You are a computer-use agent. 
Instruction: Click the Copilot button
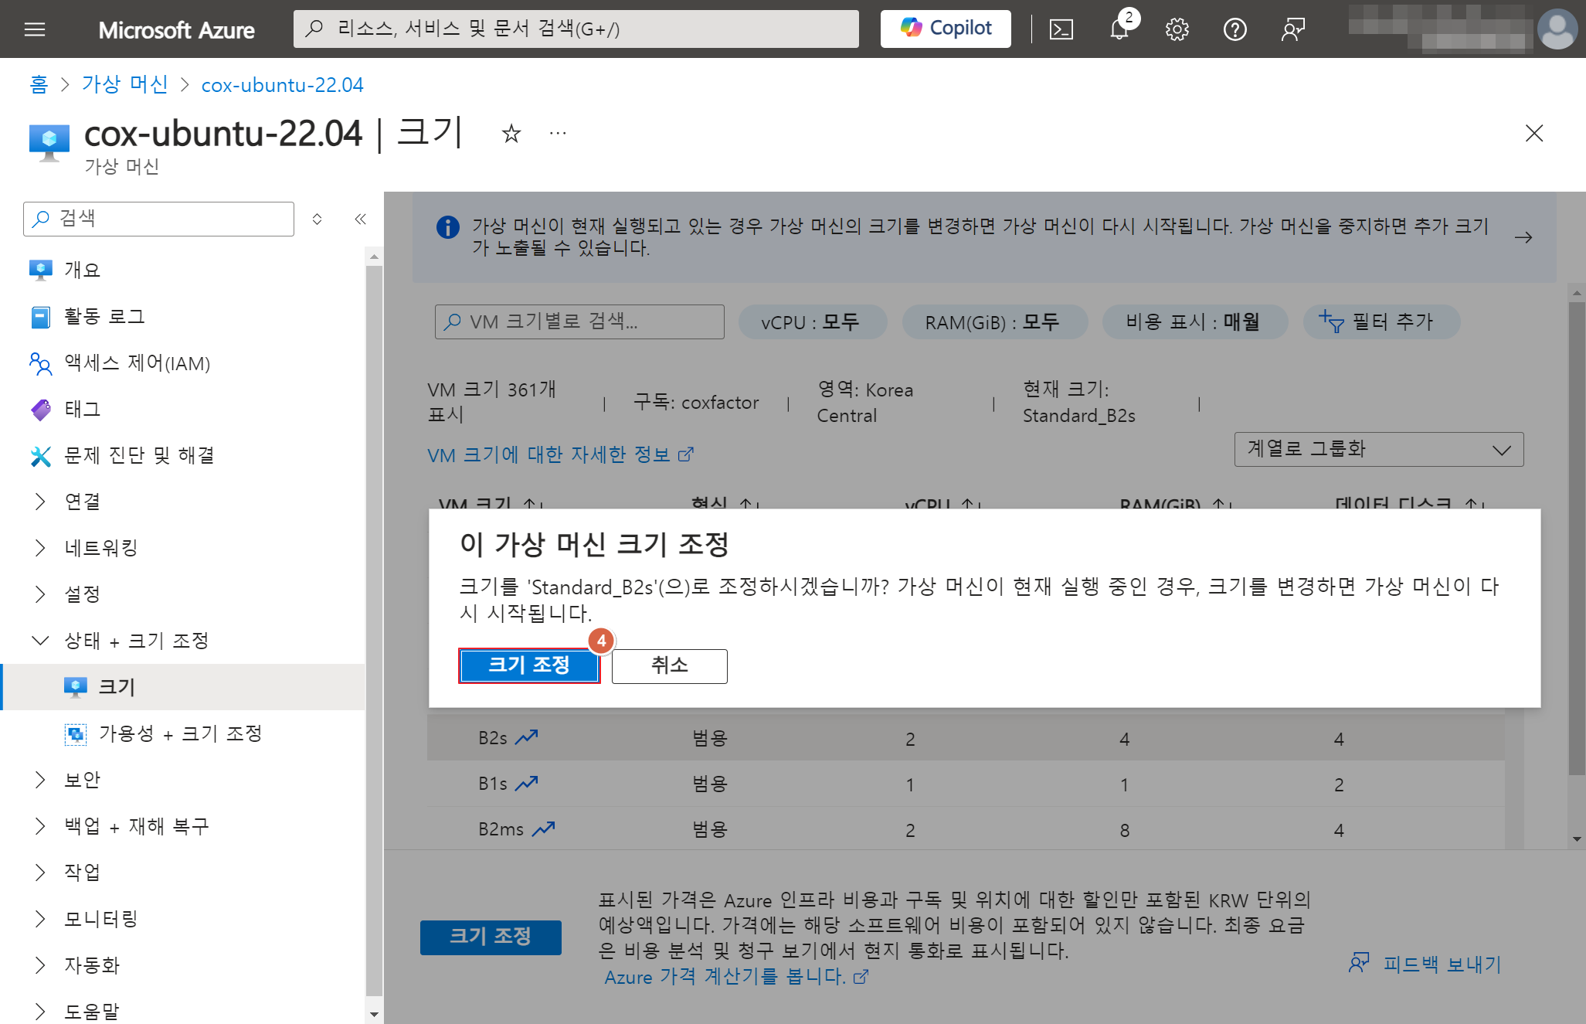(x=946, y=29)
